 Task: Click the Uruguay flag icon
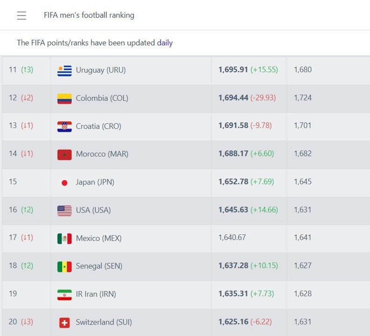coord(65,71)
